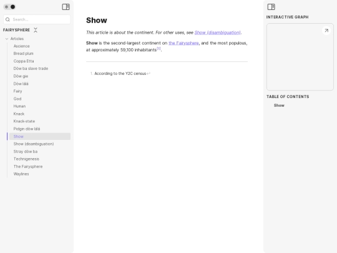Click the FAIRYSPHERE vault title
Viewport: 337px width, 253px height.
[17, 30]
